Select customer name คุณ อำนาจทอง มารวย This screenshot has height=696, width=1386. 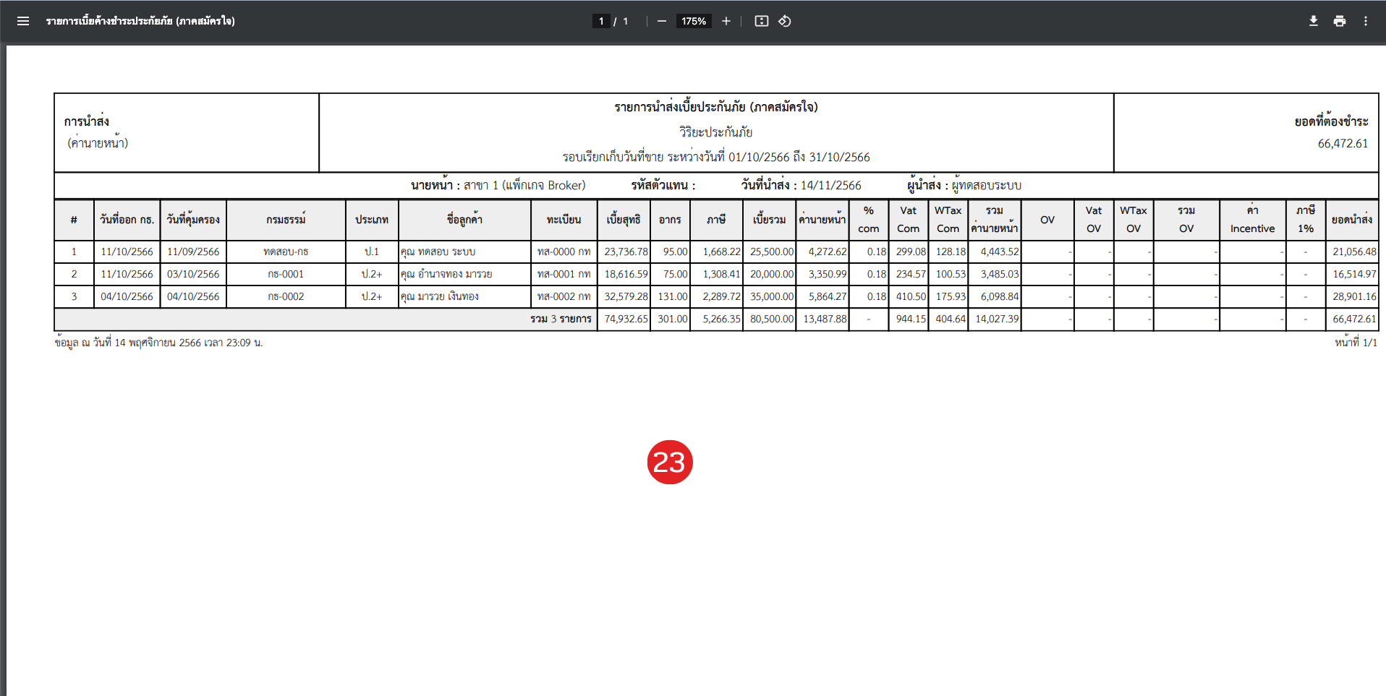[x=446, y=274]
